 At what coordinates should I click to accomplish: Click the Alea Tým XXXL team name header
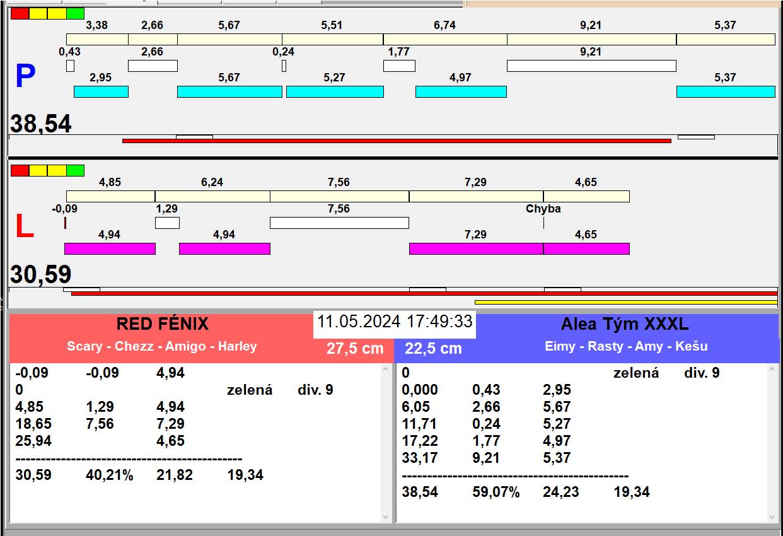pos(624,324)
